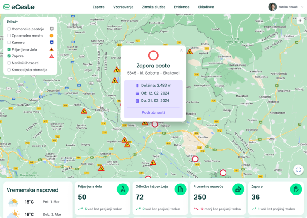Select closure circle marker near Murska Sobota
Image resolution: width=307 pixels, height=218 pixels.
155,124
